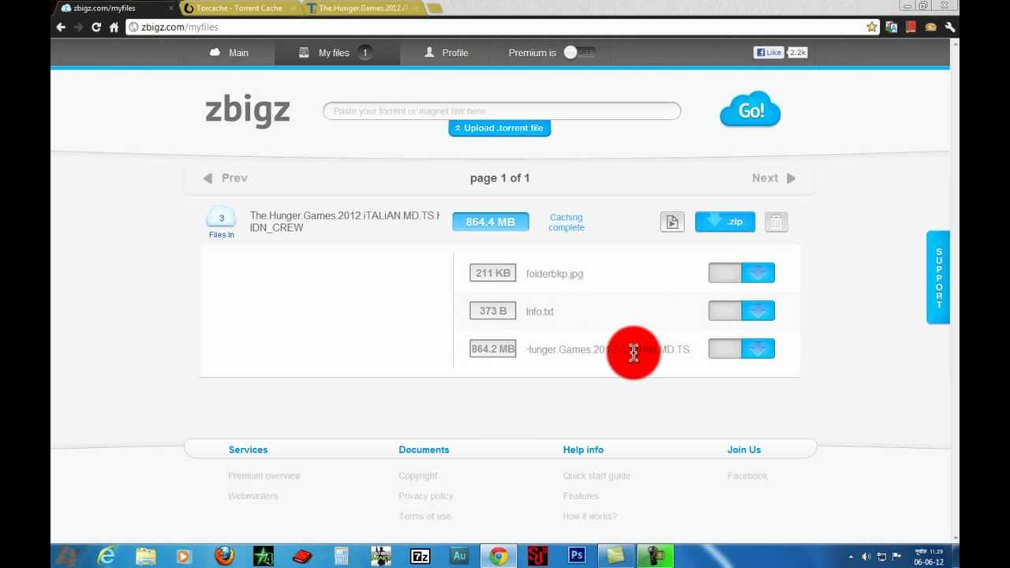Open Adobe Audition from the taskbar
1010x568 pixels.
pos(459,556)
